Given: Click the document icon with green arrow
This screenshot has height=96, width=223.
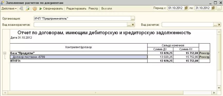Looking at the screenshot, I should coord(28,8).
